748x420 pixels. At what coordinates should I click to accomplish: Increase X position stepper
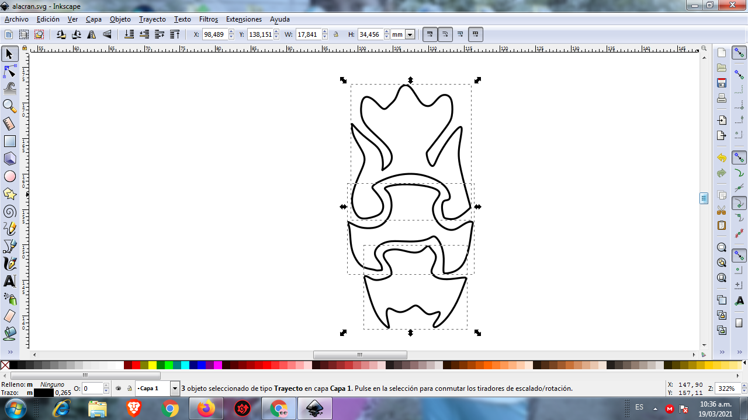231,32
